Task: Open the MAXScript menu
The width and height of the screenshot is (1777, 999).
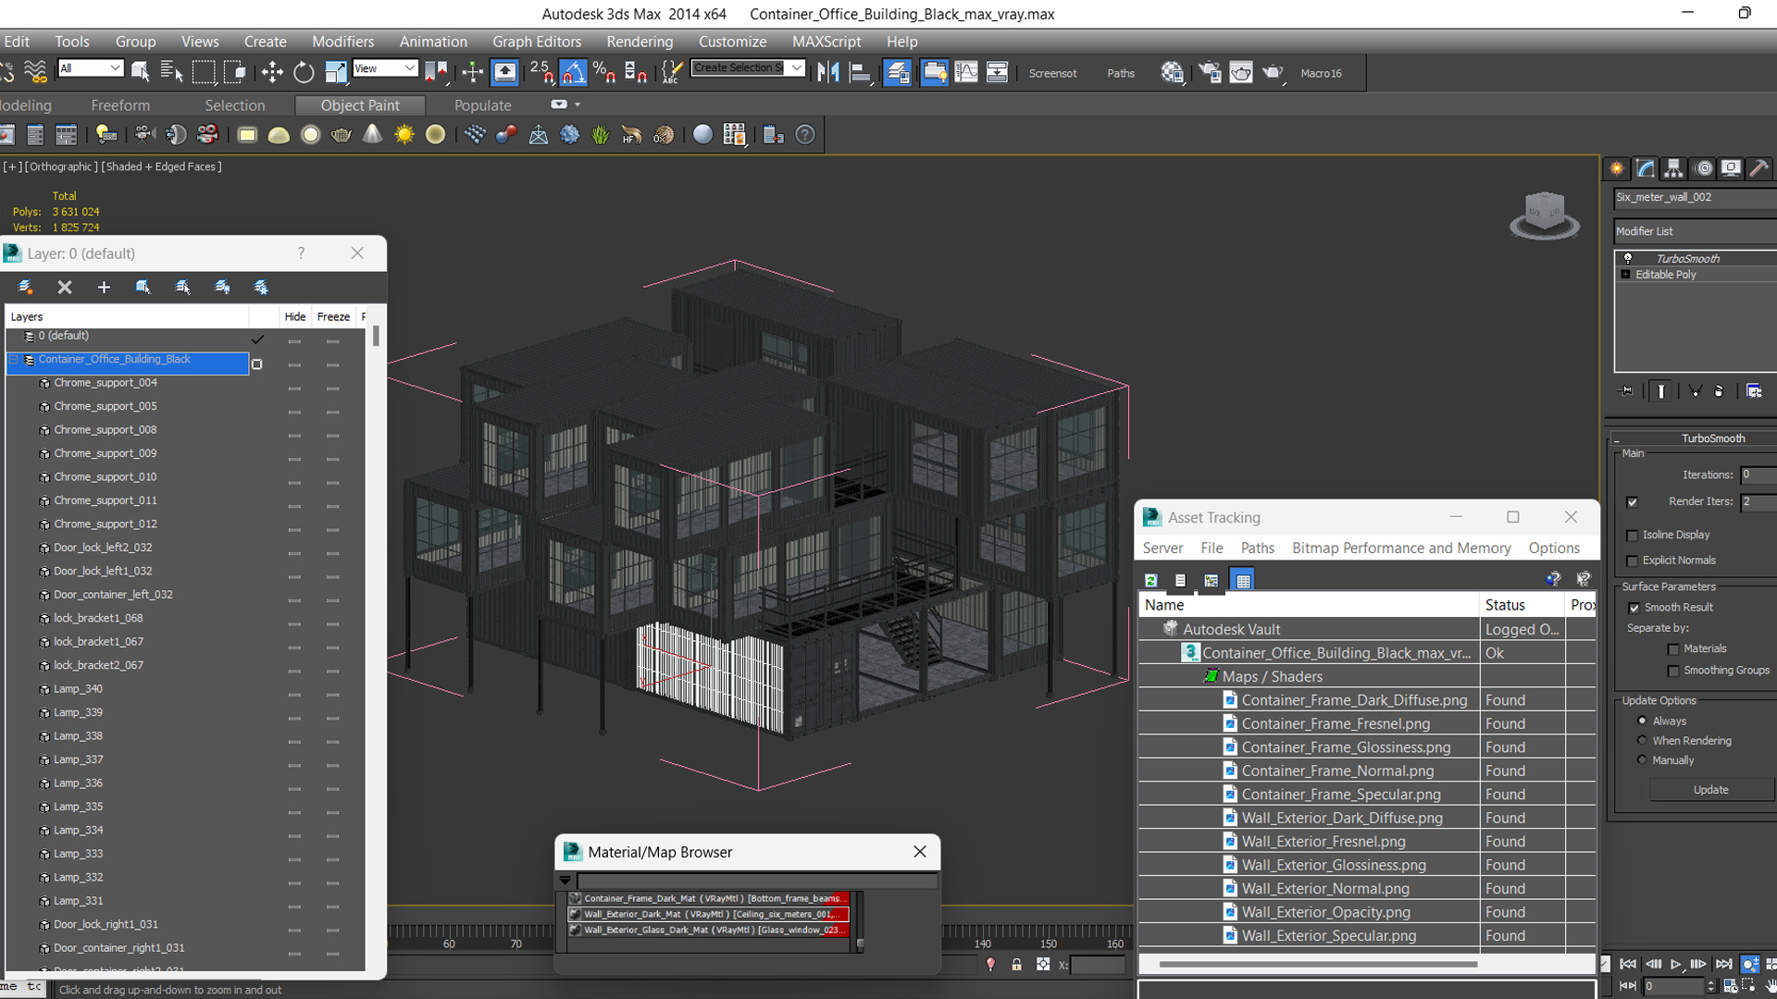Action: pos(826,42)
